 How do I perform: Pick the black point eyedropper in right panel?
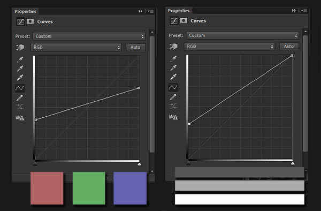(x=173, y=58)
